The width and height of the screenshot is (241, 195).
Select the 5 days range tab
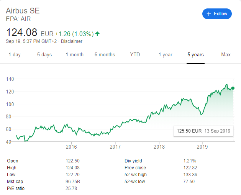44,55
